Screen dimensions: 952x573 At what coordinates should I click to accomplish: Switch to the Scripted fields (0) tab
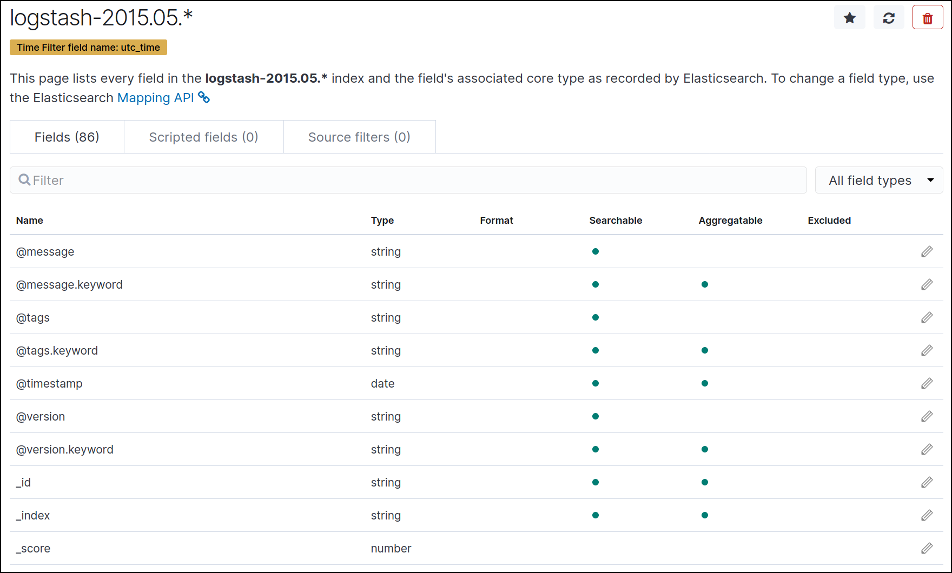(204, 137)
